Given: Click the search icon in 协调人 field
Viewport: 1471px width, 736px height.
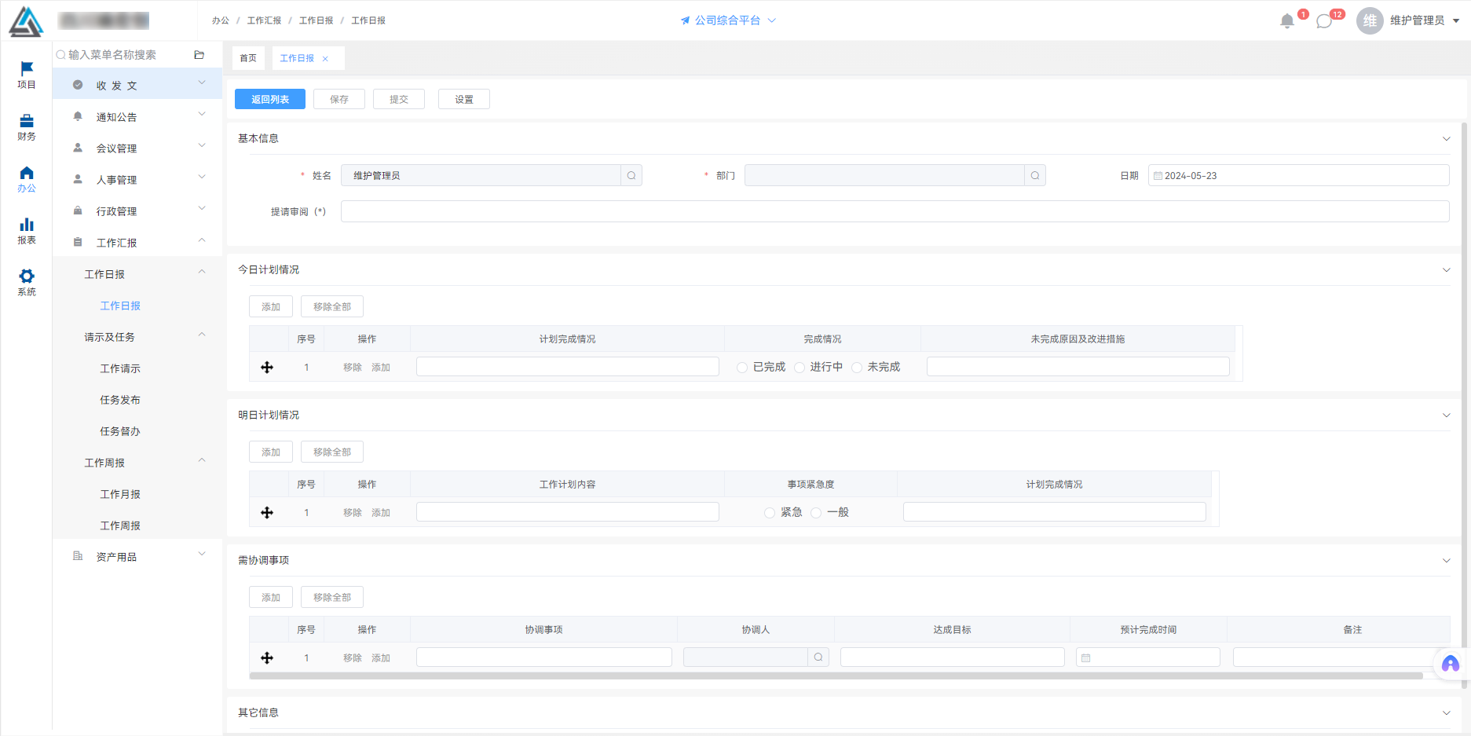Looking at the screenshot, I should coord(818,657).
